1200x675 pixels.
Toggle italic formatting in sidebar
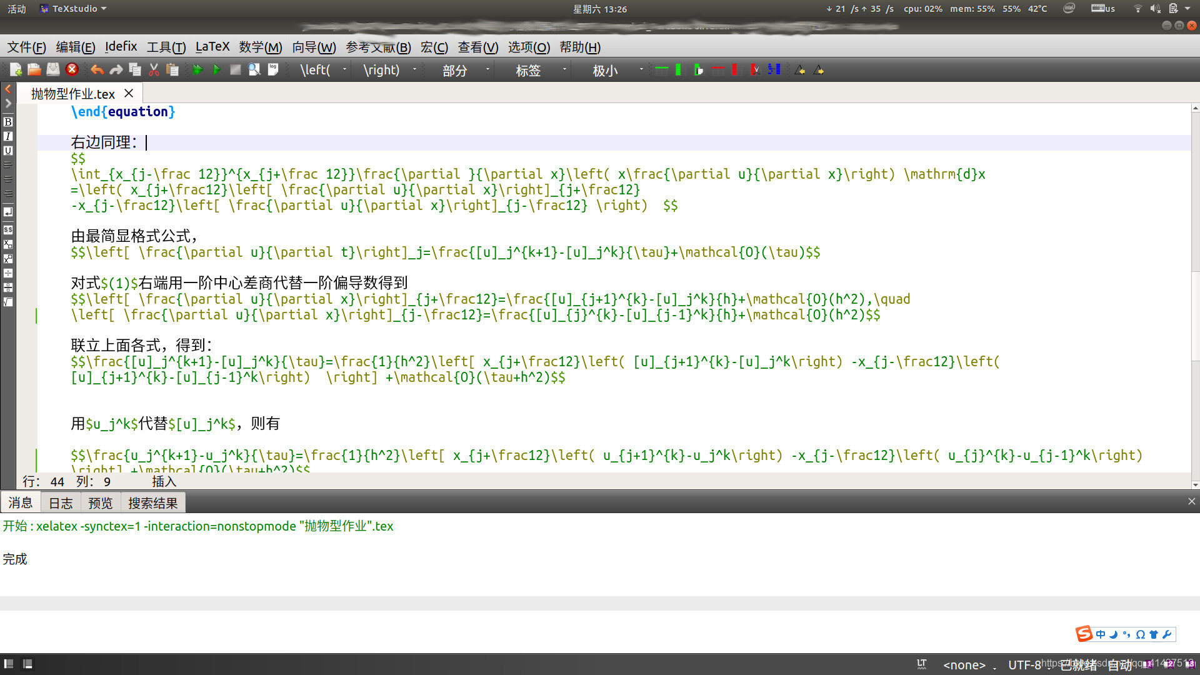pos(8,136)
